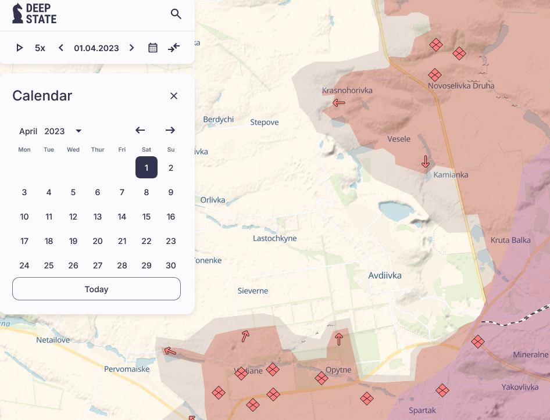550x420 pixels.
Task: Click Vesele village label
Action: tap(399, 139)
